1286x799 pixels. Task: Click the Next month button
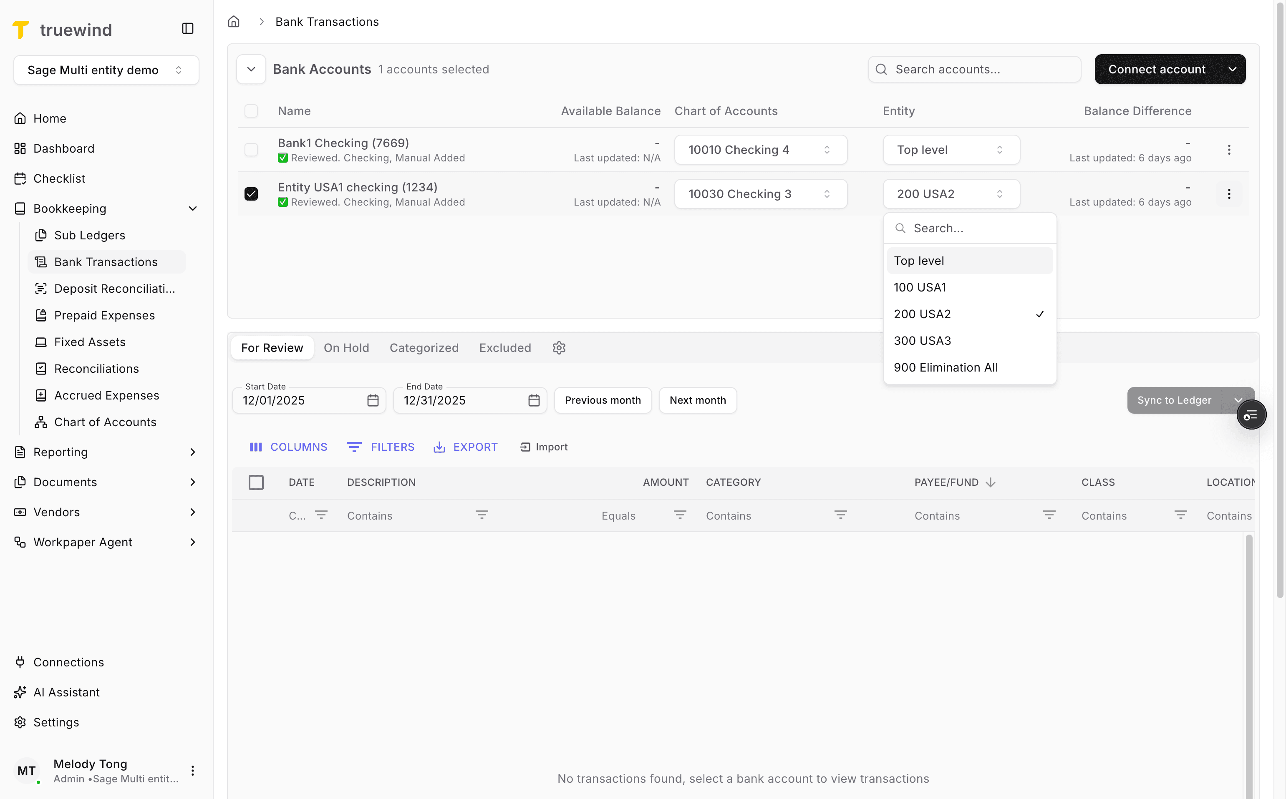pos(698,400)
